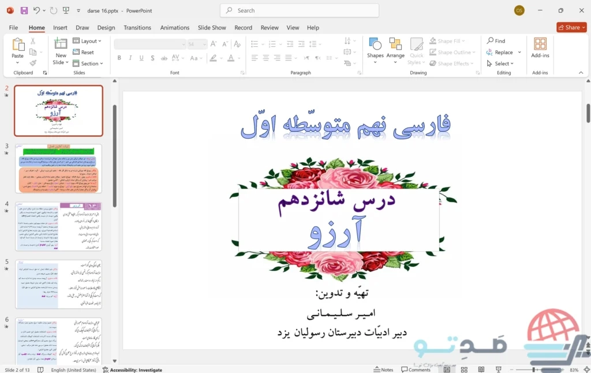Switch to the Design tab

pyautogui.click(x=106, y=28)
